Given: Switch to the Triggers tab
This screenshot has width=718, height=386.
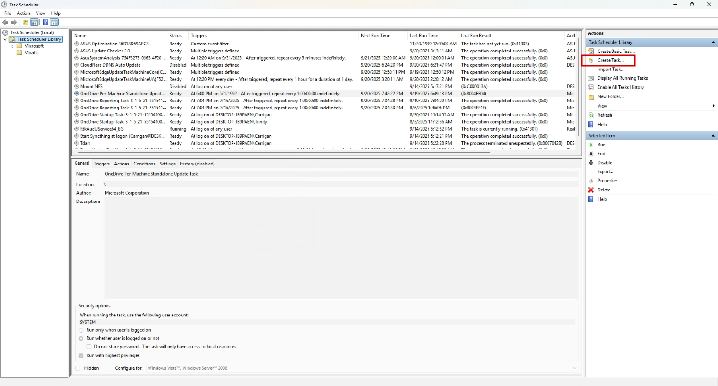Looking at the screenshot, I should click(101, 164).
